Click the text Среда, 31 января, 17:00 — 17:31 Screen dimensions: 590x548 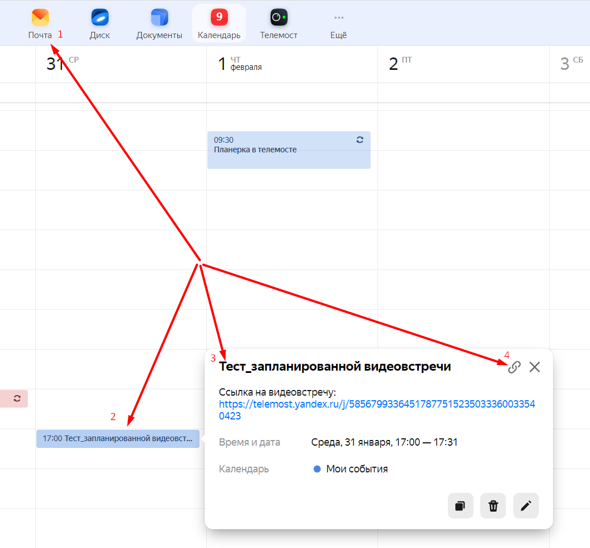[384, 442]
